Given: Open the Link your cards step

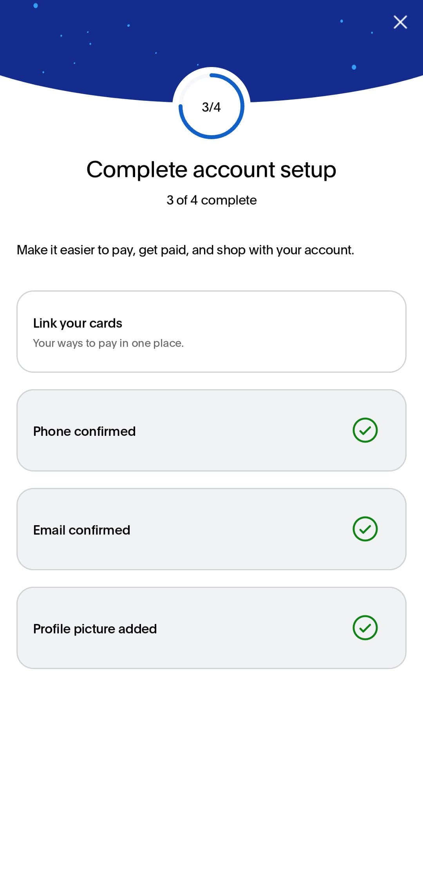Looking at the screenshot, I should (x=211, y=332).
